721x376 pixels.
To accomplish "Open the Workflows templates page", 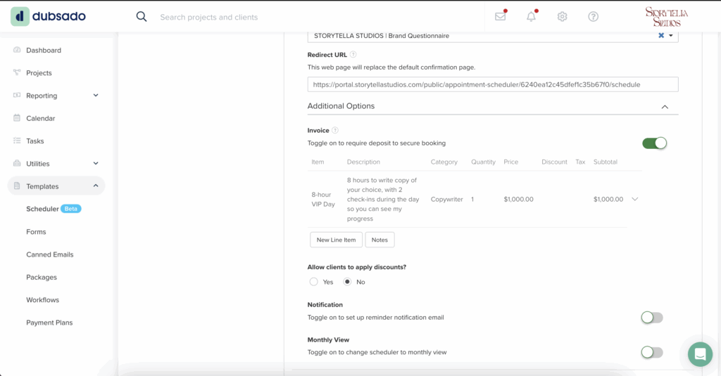I will click(x=42, y=300).
